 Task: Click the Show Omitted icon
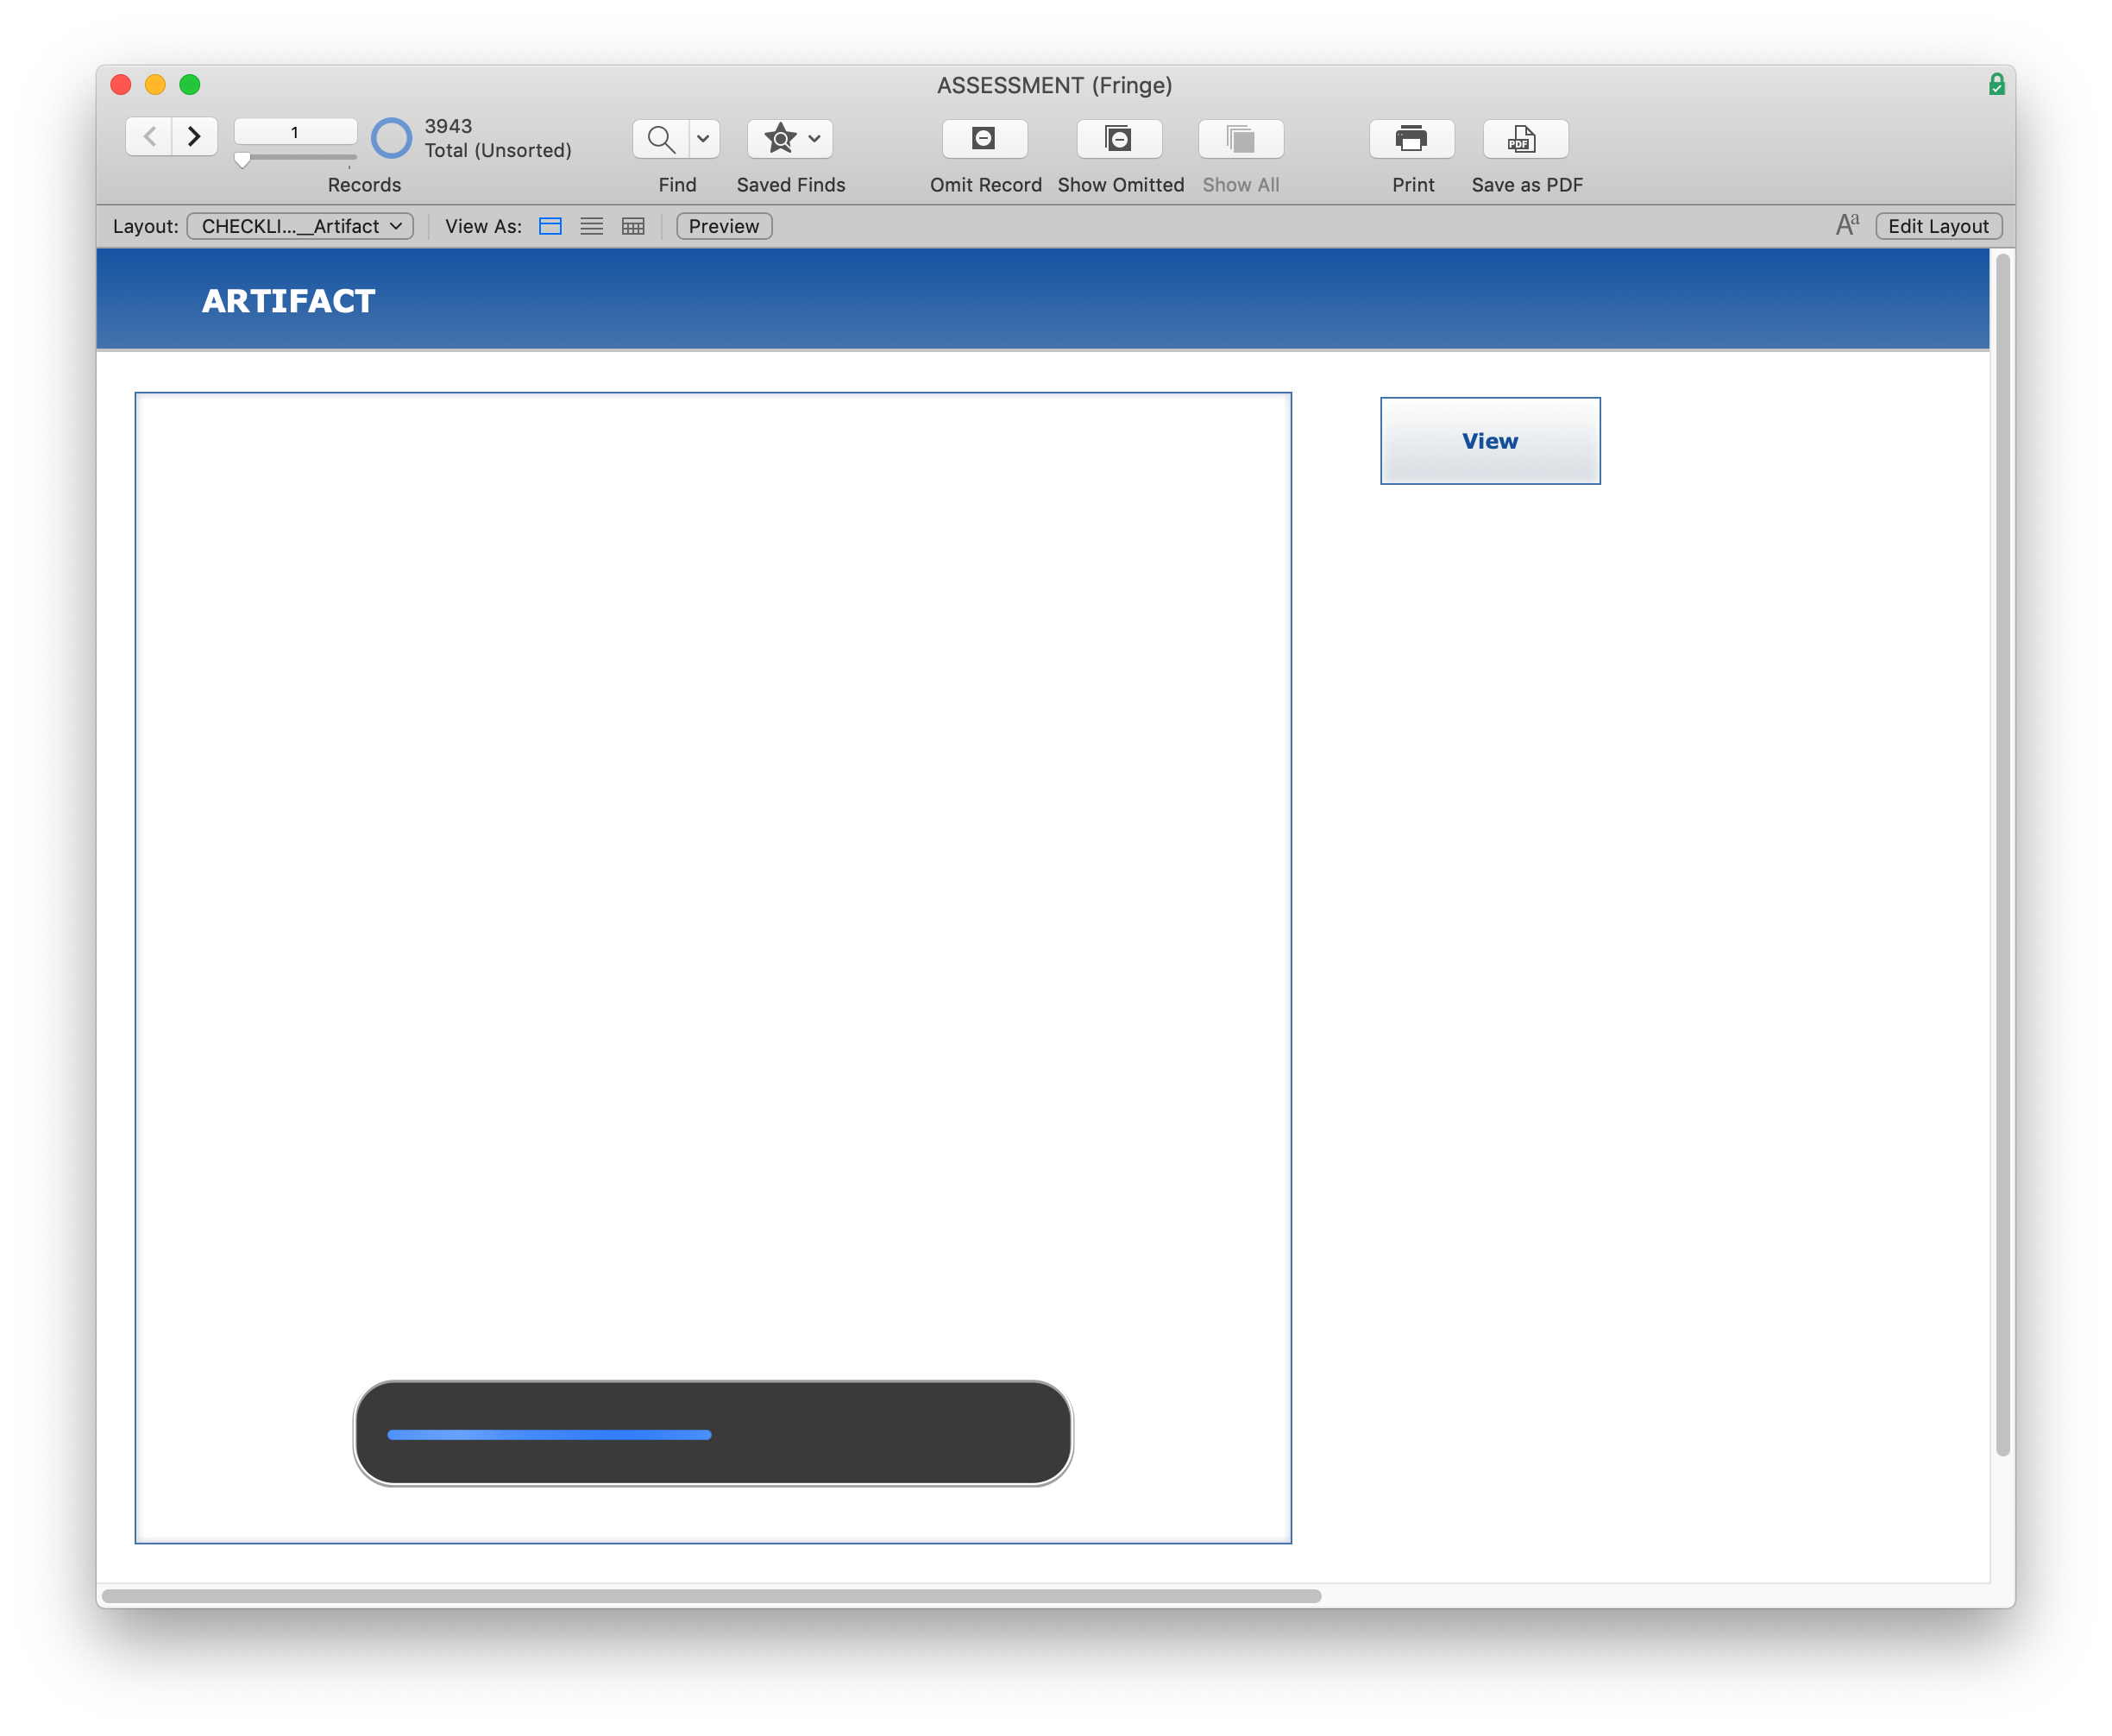point(1118,139)
